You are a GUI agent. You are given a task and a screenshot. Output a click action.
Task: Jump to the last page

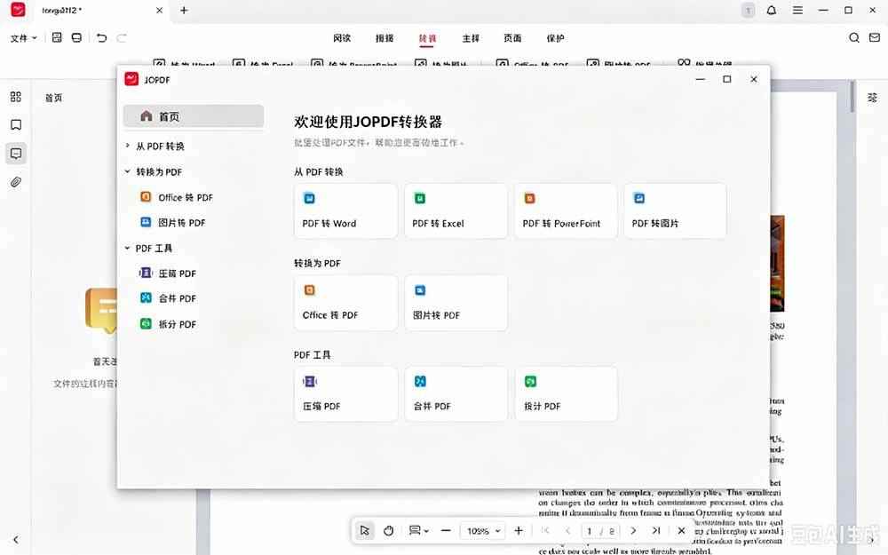(x=656, y=531)
